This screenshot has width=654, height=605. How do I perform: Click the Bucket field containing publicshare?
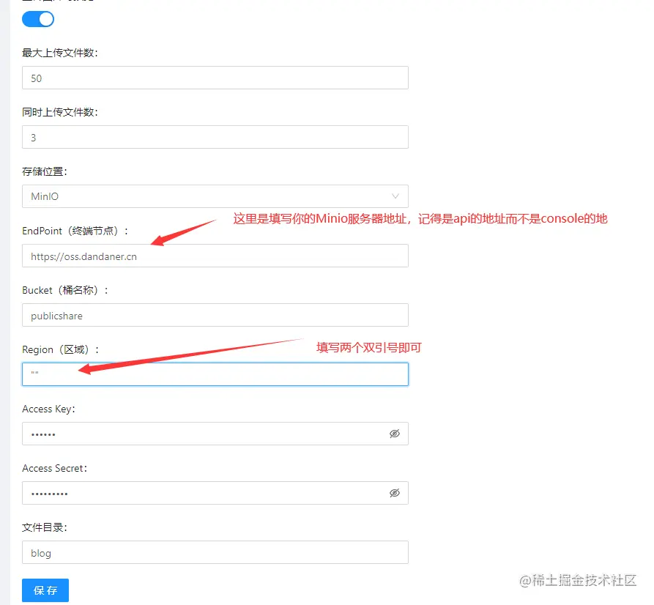click(x=215, y=315)
